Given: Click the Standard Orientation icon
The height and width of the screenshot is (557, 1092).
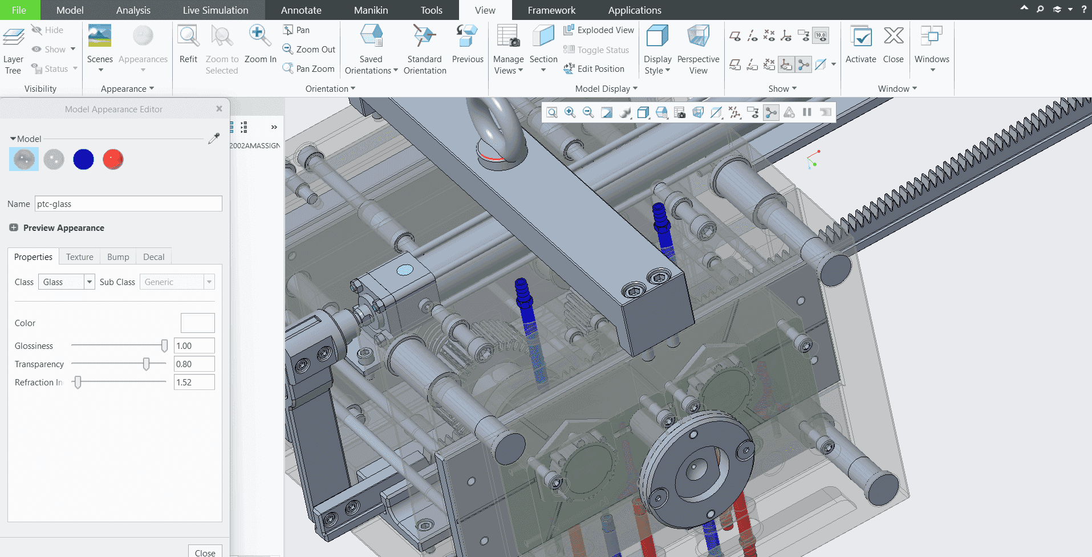Looking at the screenshot, I should (424, 36).
